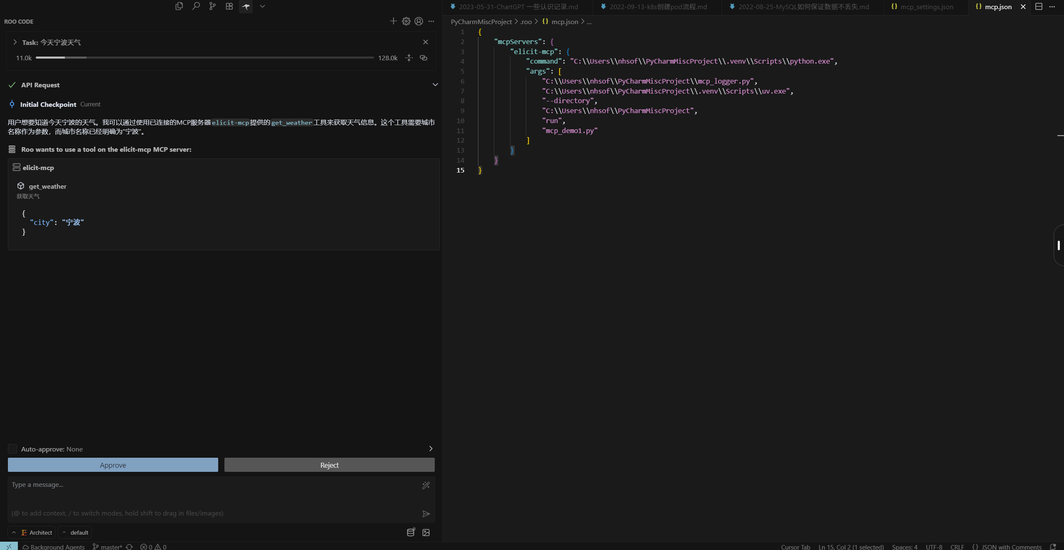Toggle the Auto-approve checkbox
Viewport: 1064px width, 550px height.
click(12, 449)
